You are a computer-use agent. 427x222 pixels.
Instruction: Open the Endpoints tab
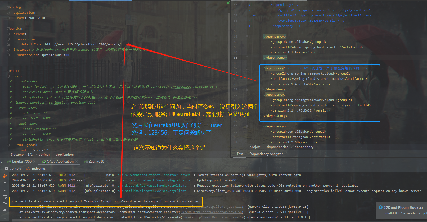coord(36,169)
